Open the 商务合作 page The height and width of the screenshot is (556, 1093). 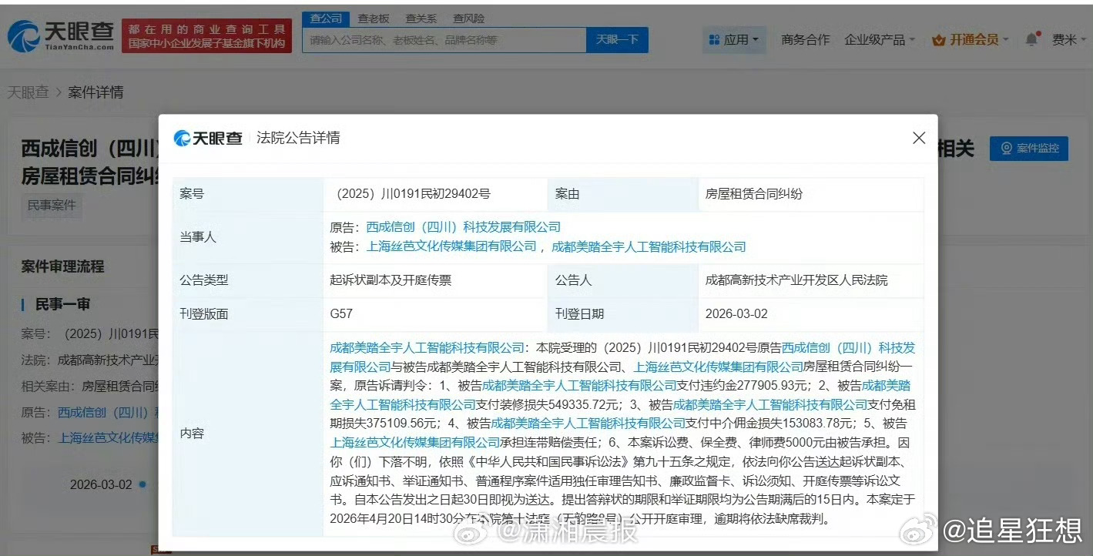tap(806, 39)
